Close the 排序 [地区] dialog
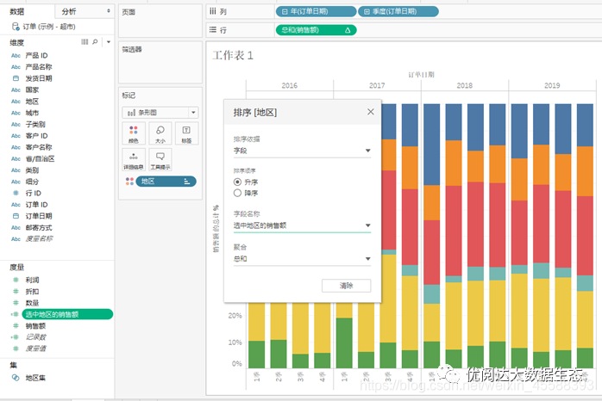This screenshot has width=602, height=401. 371,112
